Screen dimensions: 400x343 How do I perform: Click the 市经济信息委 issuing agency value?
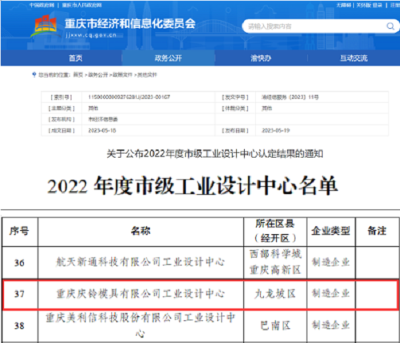pyautogui.click(x=103, y=119)
